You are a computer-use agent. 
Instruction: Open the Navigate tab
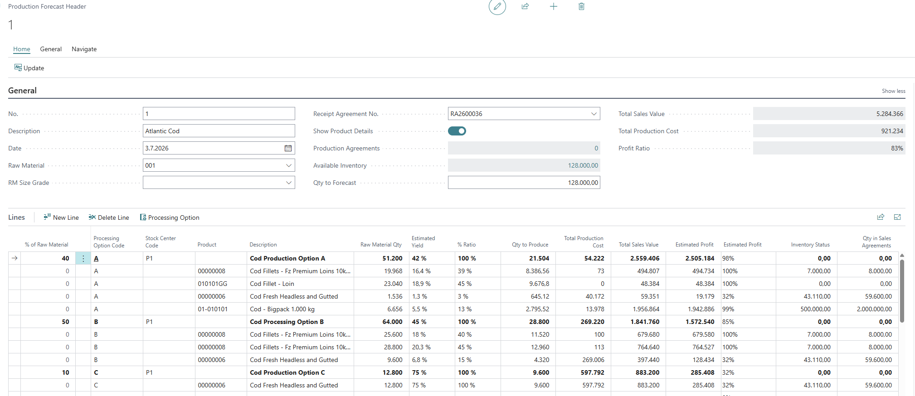[84, 49]
